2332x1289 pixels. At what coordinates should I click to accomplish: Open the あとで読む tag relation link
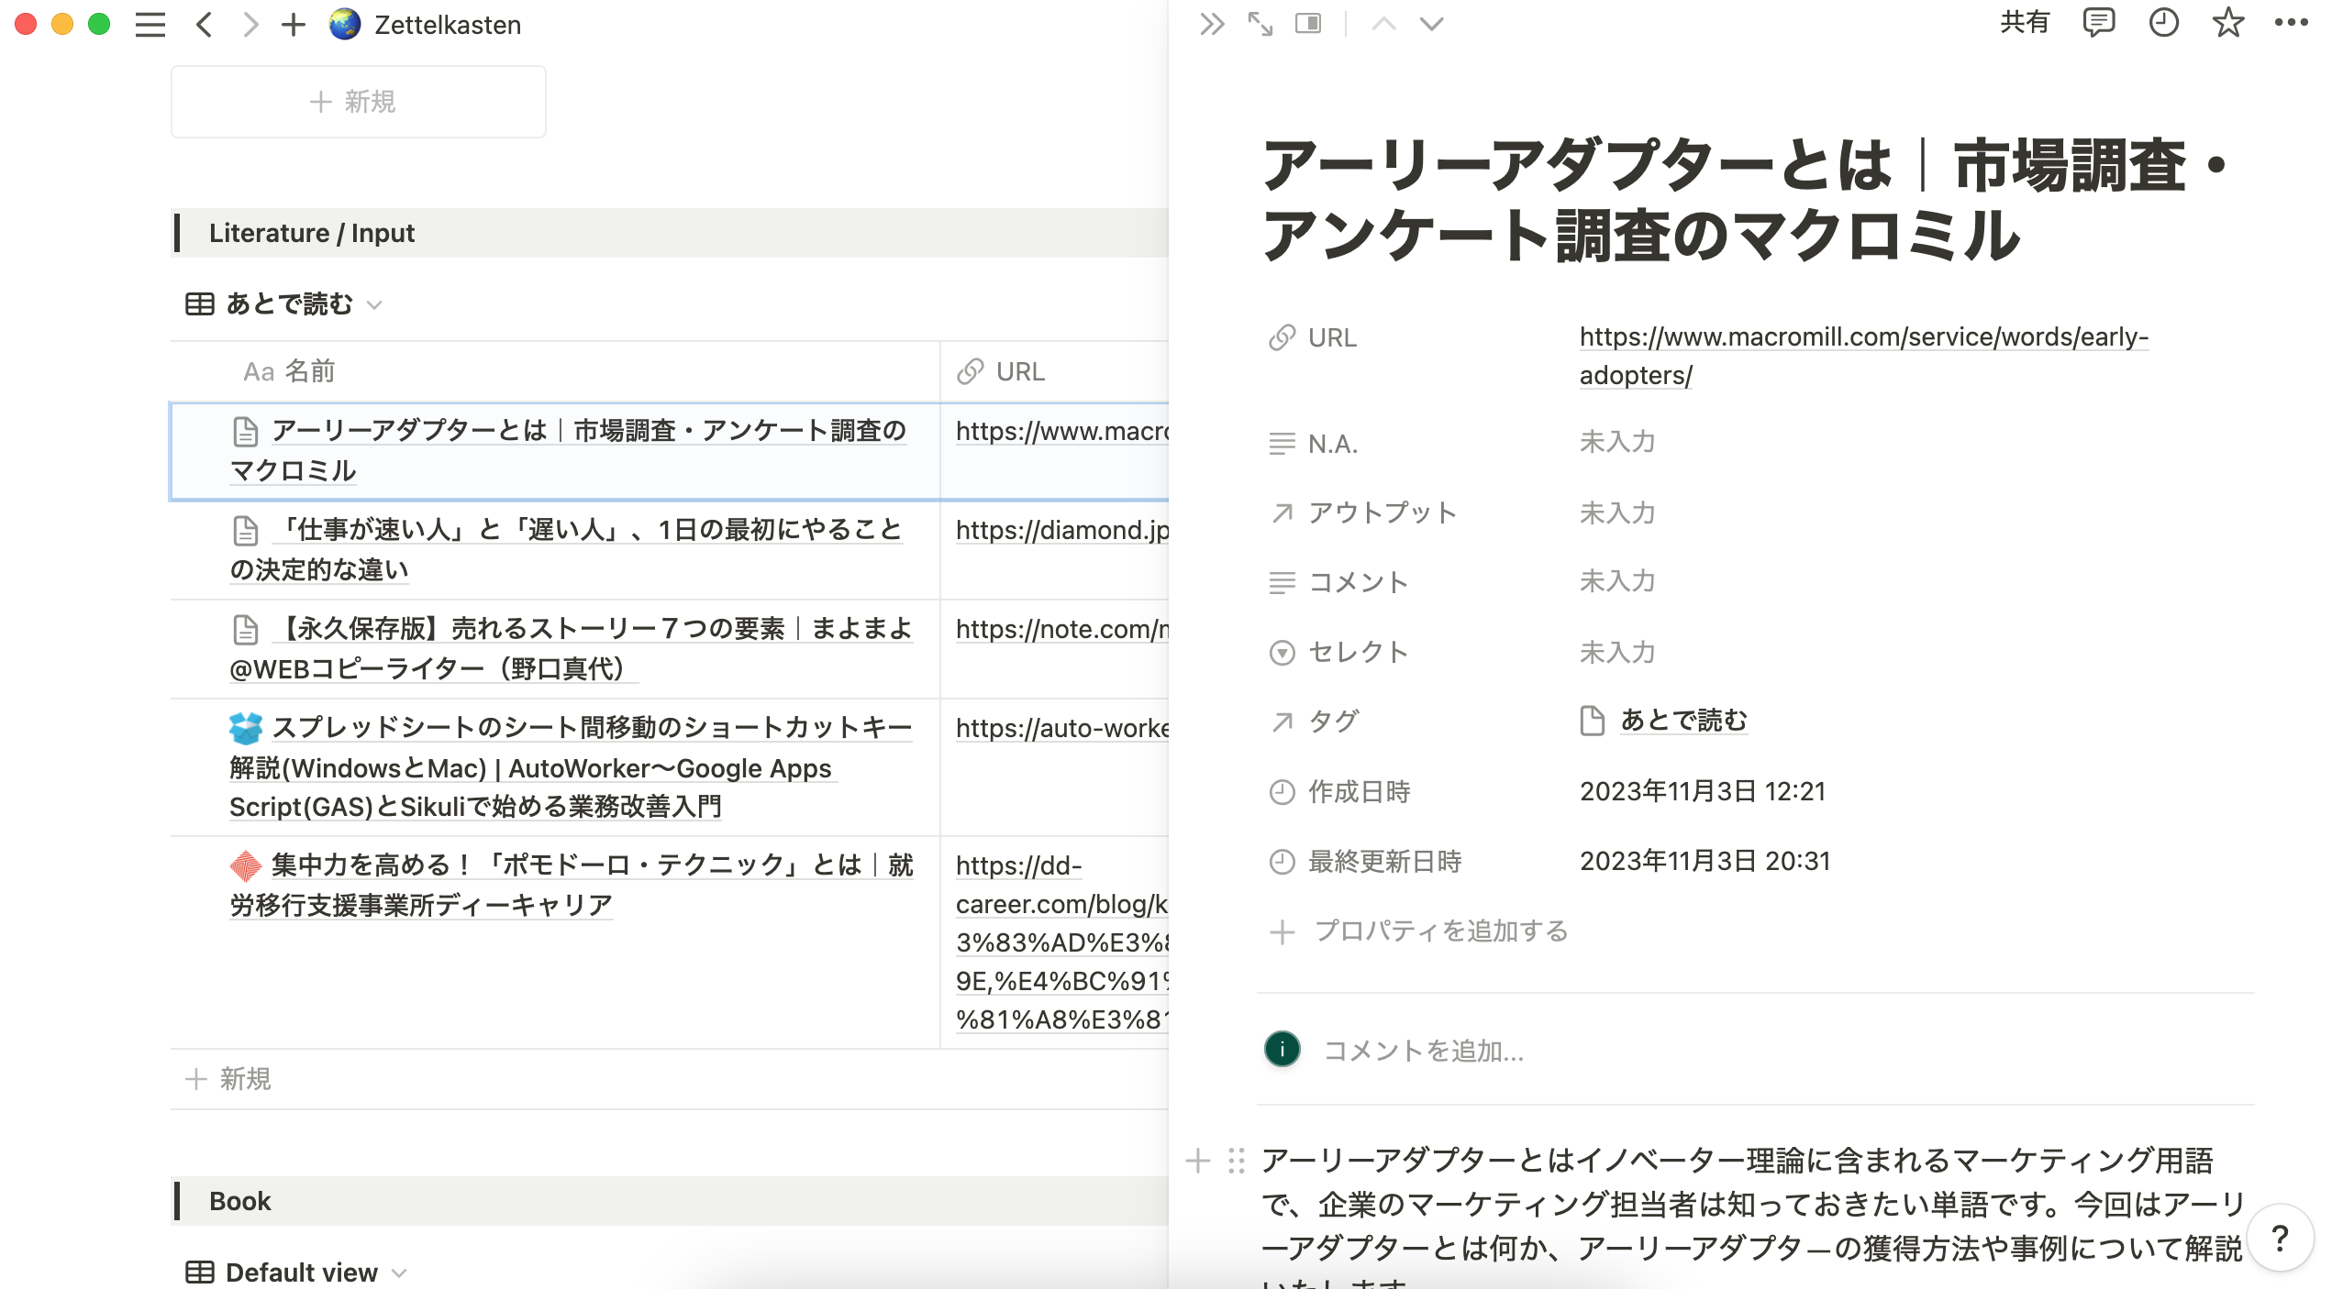[x=1683, y=721]
